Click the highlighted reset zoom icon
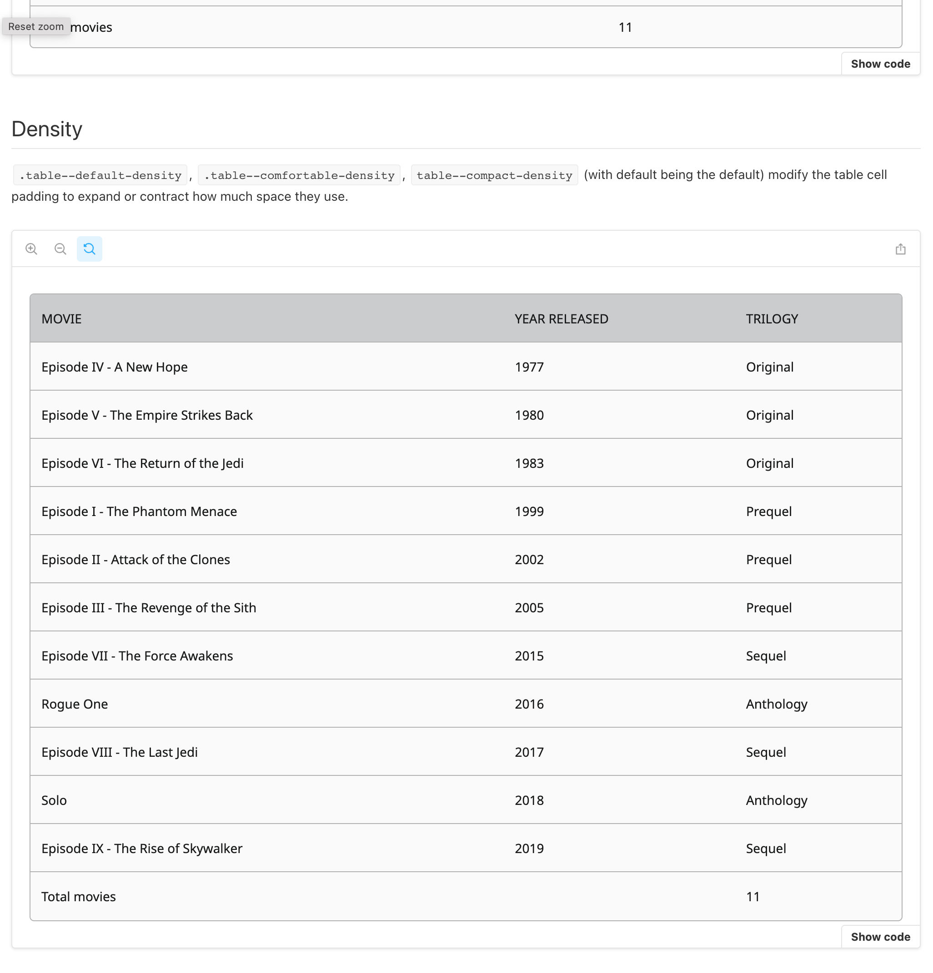Screen dimensions: 933x973 90,249
